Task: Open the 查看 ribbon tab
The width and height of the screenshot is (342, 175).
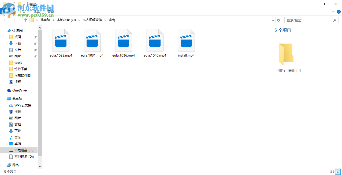Action: pos(50,12)
